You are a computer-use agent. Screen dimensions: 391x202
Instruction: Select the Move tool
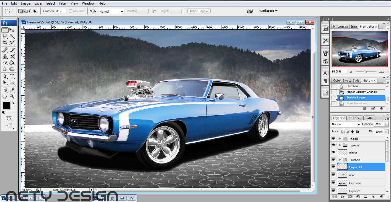(12, 30)
